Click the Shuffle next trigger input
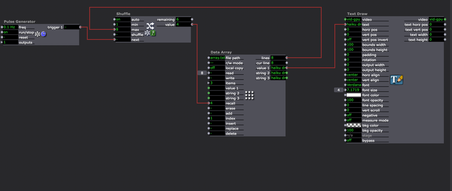Screen dimensions: 452x191 (115, 40)
